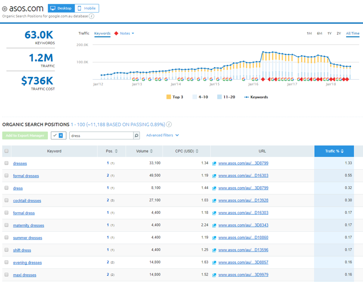The image size is (363, 282).
Task: Click Volume column sort arrows
Action: coord(151,151)
